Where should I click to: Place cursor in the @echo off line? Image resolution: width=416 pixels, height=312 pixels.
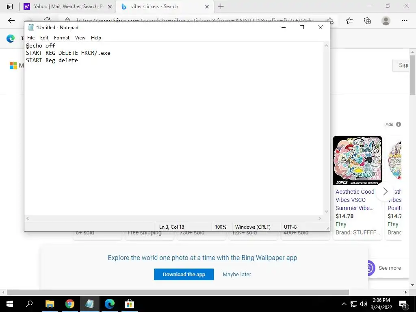point(41,45)
